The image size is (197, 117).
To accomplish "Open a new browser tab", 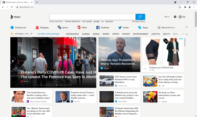I will [x=37, y=2].
